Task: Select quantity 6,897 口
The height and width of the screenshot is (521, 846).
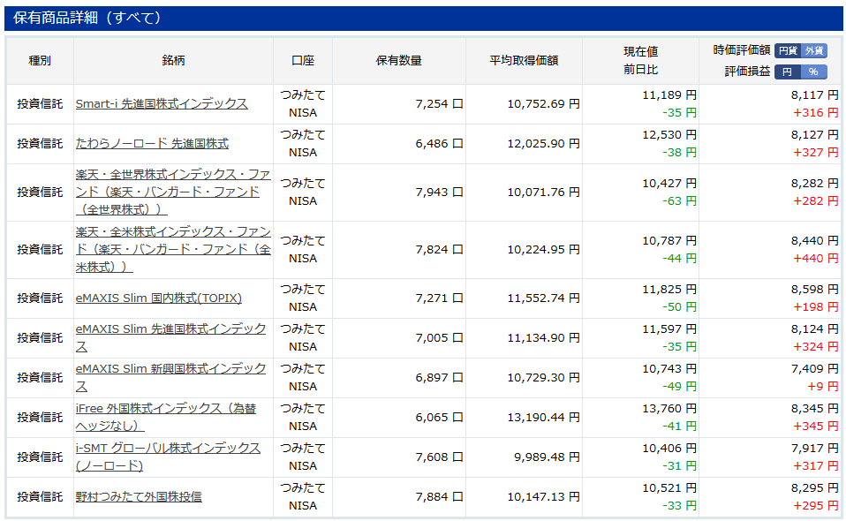Action: click(439, 378)
